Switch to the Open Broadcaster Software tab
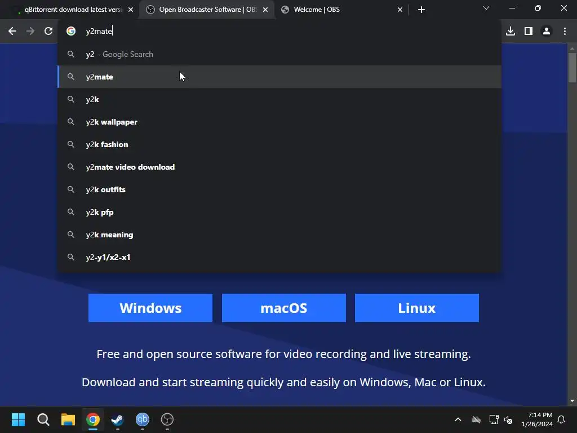 [206, 10]
